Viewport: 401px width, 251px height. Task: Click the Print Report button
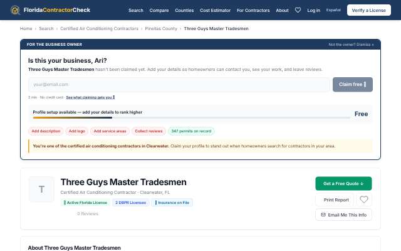335,200
